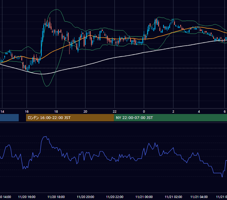
Task: Click the 11/20 16:00 indicator axis label
Action: pyautogui.click(x=27, y=197)
